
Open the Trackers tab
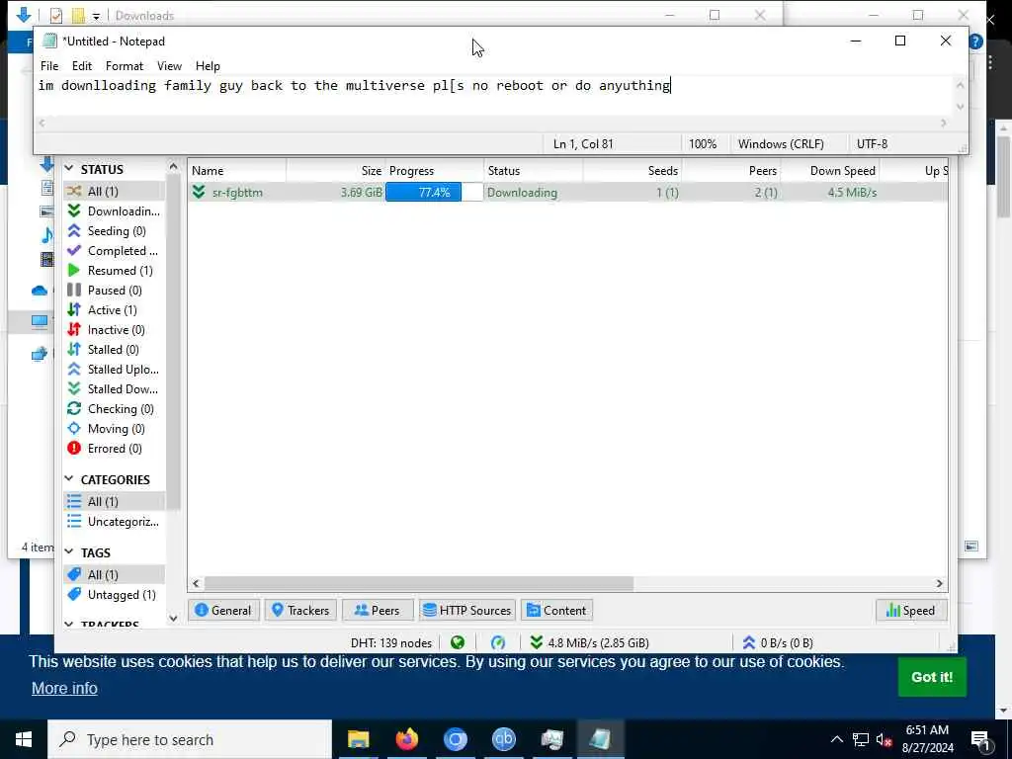point(300,610)
